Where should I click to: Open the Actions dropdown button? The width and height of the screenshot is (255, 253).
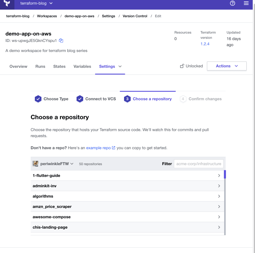pyautogui.click(x=227, y=66)
